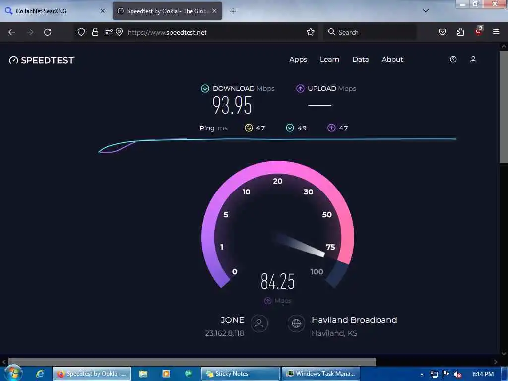Screen dimensions: 508x381
Task: Open the account sign-in icon
Action: [x=473, y=59]
